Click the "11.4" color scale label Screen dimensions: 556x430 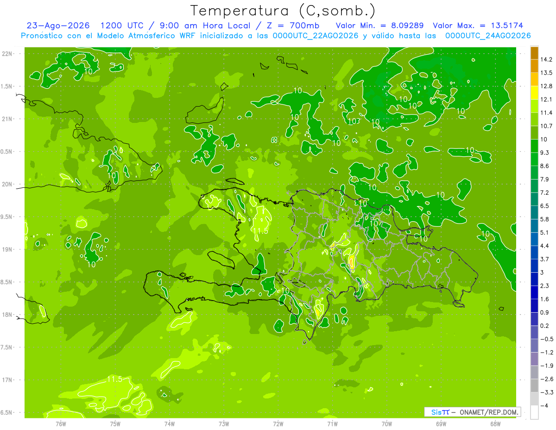546,113
